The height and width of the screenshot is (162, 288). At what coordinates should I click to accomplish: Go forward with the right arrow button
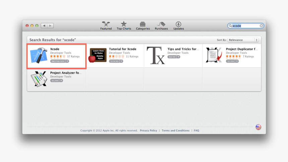50,26
